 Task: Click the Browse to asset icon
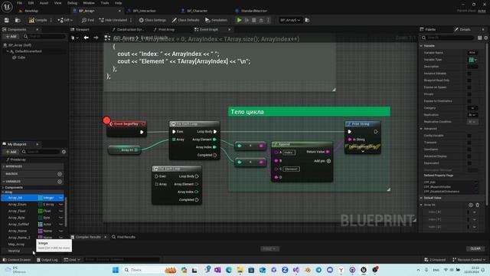tap(18, 20)
